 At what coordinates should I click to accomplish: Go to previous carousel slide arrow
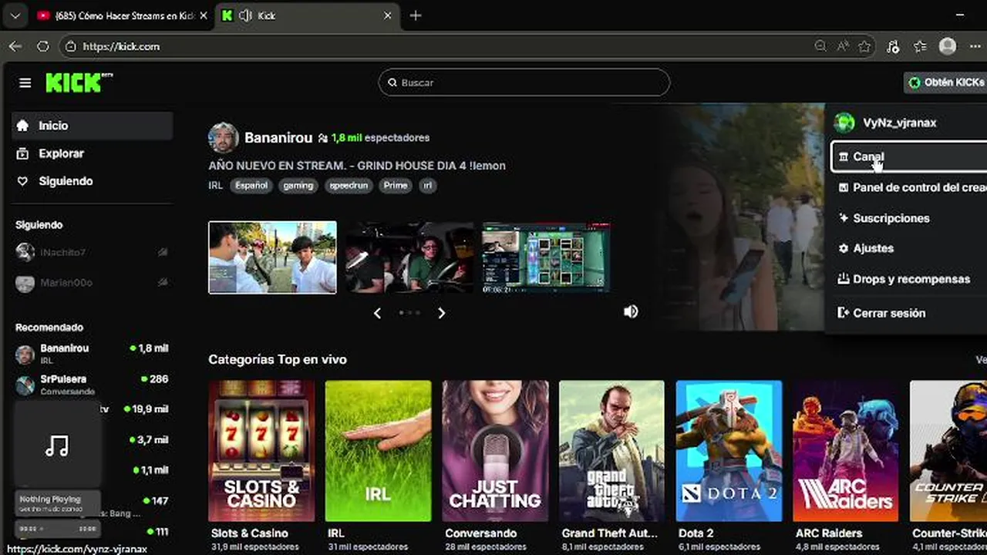(377, 313)
